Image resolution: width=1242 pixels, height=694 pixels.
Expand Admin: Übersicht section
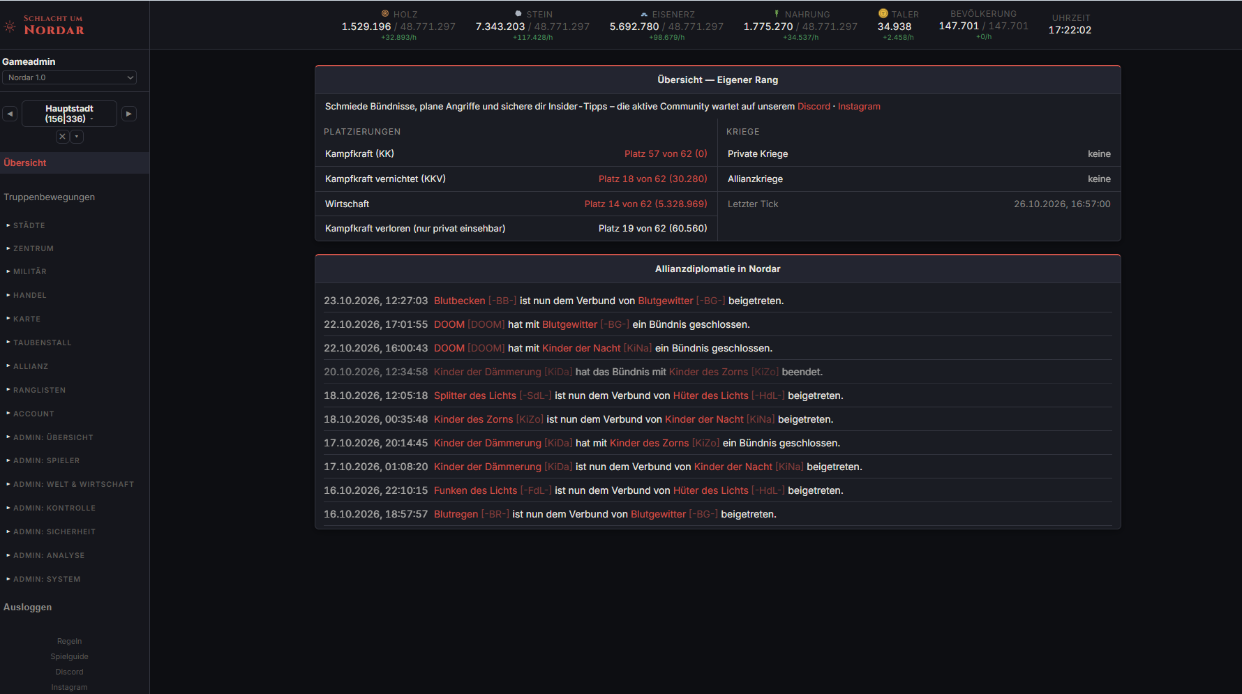tap(50, 437)
